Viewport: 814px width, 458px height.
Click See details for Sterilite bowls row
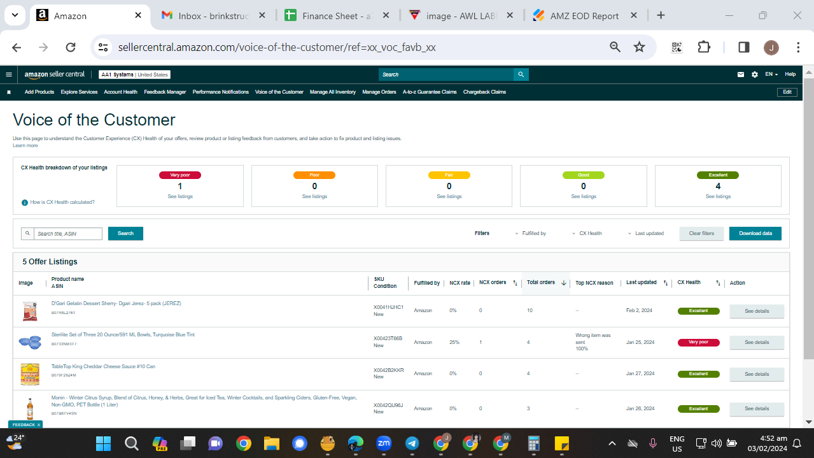coord(756,343)
